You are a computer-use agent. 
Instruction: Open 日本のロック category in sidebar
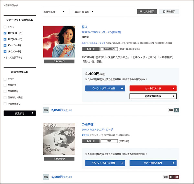pyautogui.click(x=12, y=6)
